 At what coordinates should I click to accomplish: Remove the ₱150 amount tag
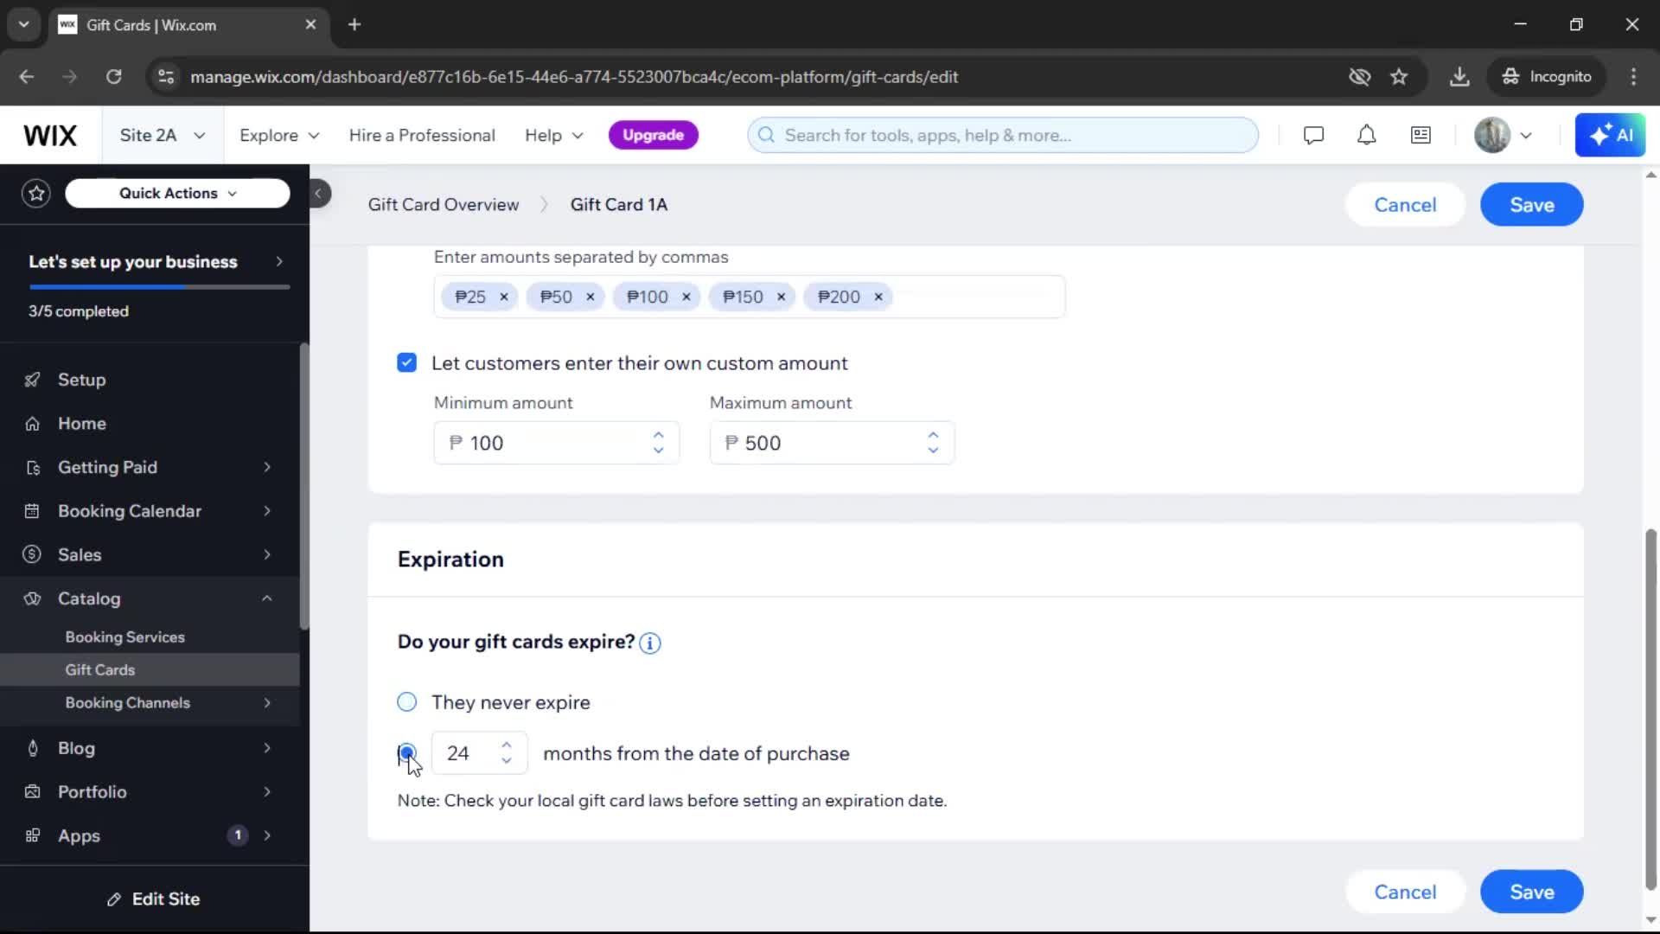[x=781, y=297]
